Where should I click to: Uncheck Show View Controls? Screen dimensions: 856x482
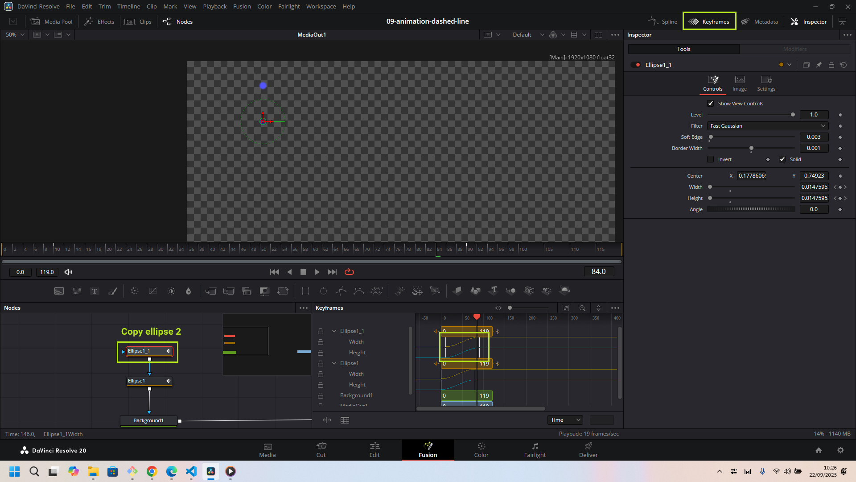(x=711, y=104)
